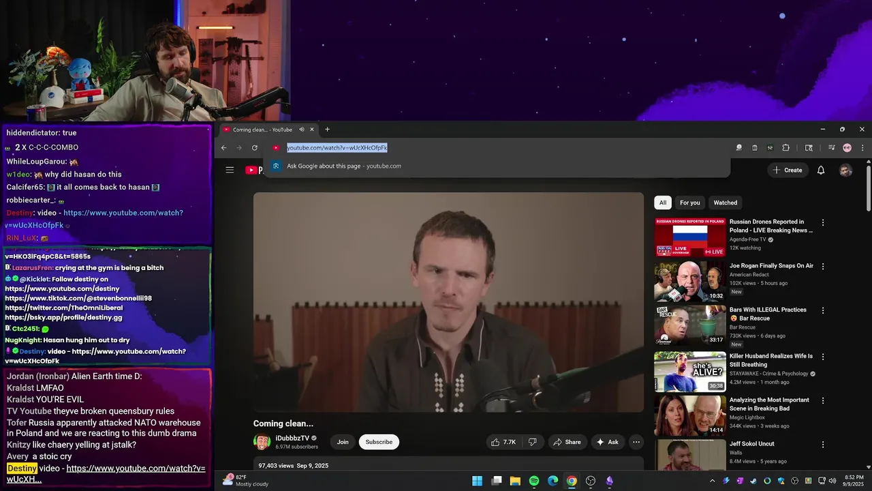Open Chrome three-dot menu
872x491 pixels.
click(862, 147)
